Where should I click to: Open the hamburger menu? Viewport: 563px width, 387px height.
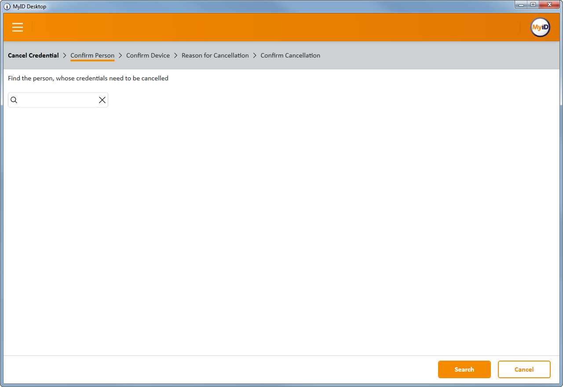click(x=18, y=27)
